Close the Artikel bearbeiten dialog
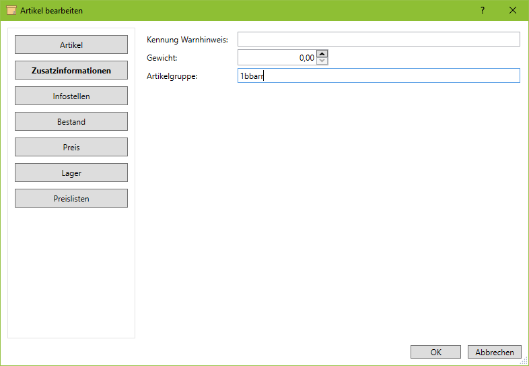The height and width of the screenshot is (366, 529). 513,10
